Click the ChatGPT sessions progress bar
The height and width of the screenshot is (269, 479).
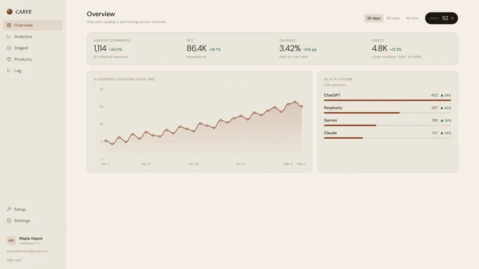387,100
